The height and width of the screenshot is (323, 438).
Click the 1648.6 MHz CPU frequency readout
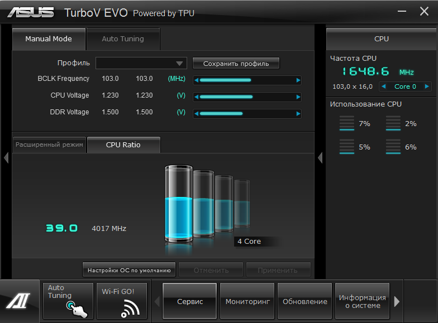pos(378,71)
